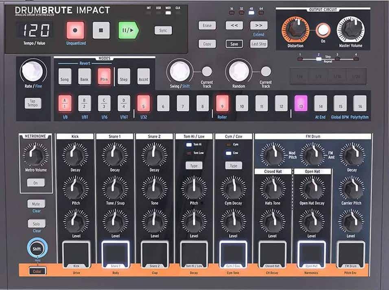The image size is (389, 290).
Task: Click the Hats Tone knob
Action: point(272,188)
